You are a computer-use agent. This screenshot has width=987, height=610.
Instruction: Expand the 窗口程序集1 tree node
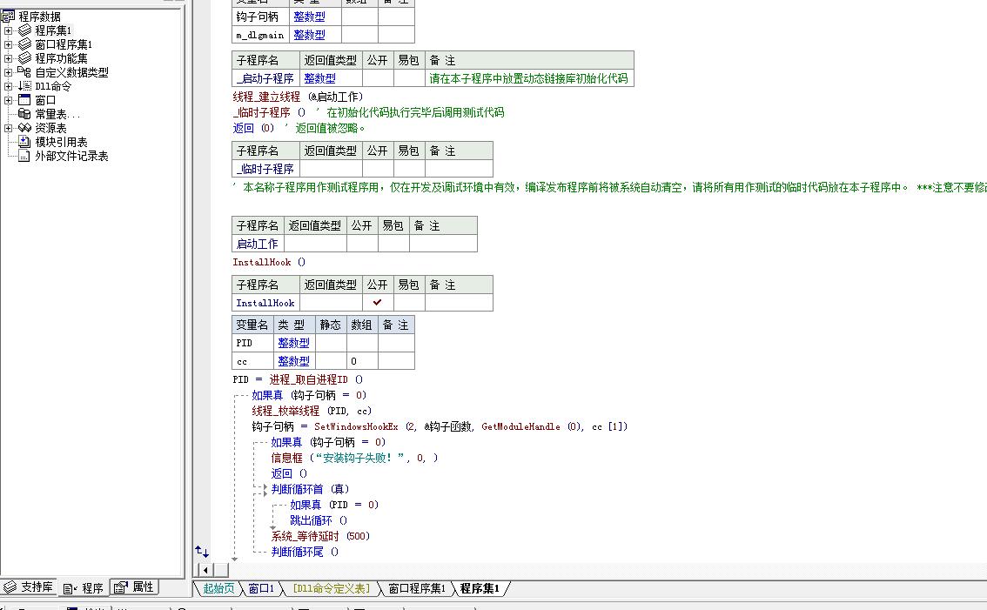point(9,44)
